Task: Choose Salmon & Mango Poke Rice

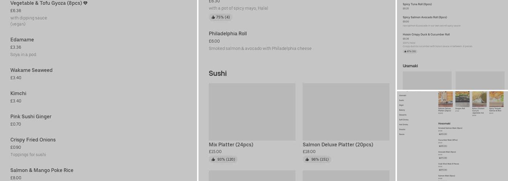Action: click(42, 171)
